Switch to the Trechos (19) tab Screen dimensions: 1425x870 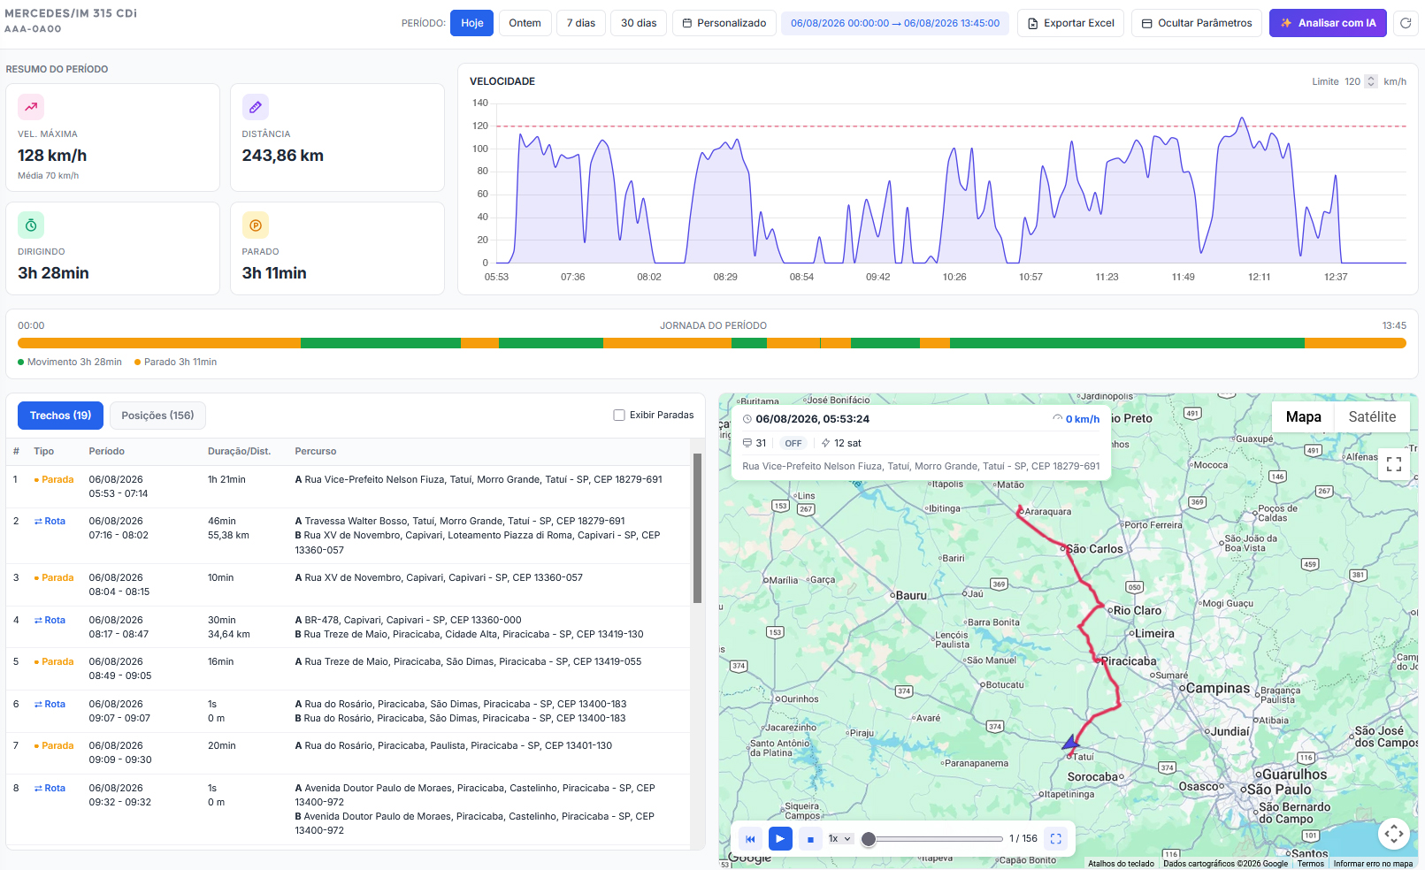click(60, 416)
